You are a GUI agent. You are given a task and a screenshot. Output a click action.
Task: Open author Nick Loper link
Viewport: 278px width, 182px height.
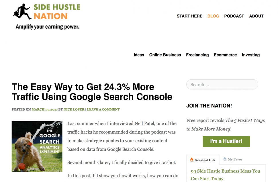coord(74,109)
